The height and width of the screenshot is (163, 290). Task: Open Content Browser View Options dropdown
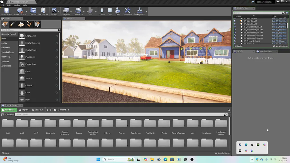click(222, 153)
